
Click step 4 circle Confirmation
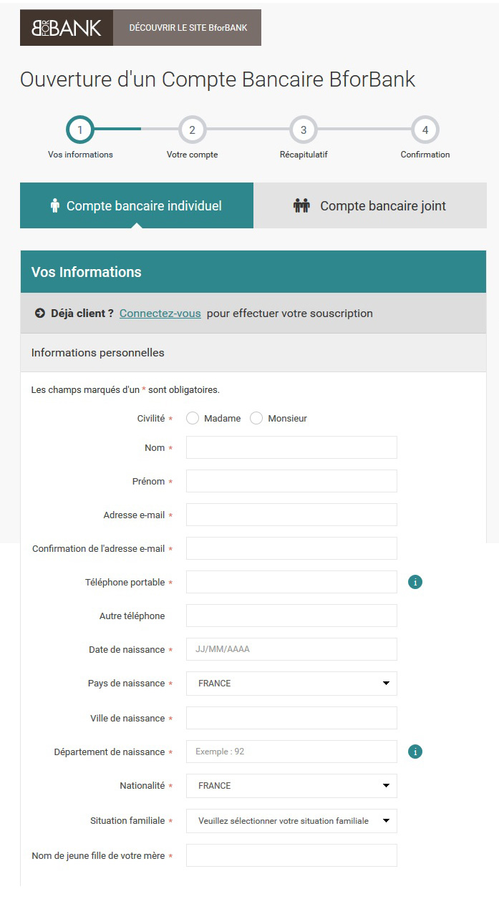click(425, 130)
